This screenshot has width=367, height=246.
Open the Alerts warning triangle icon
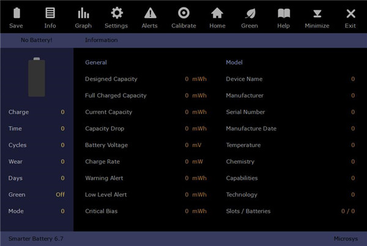click(150, 13)
